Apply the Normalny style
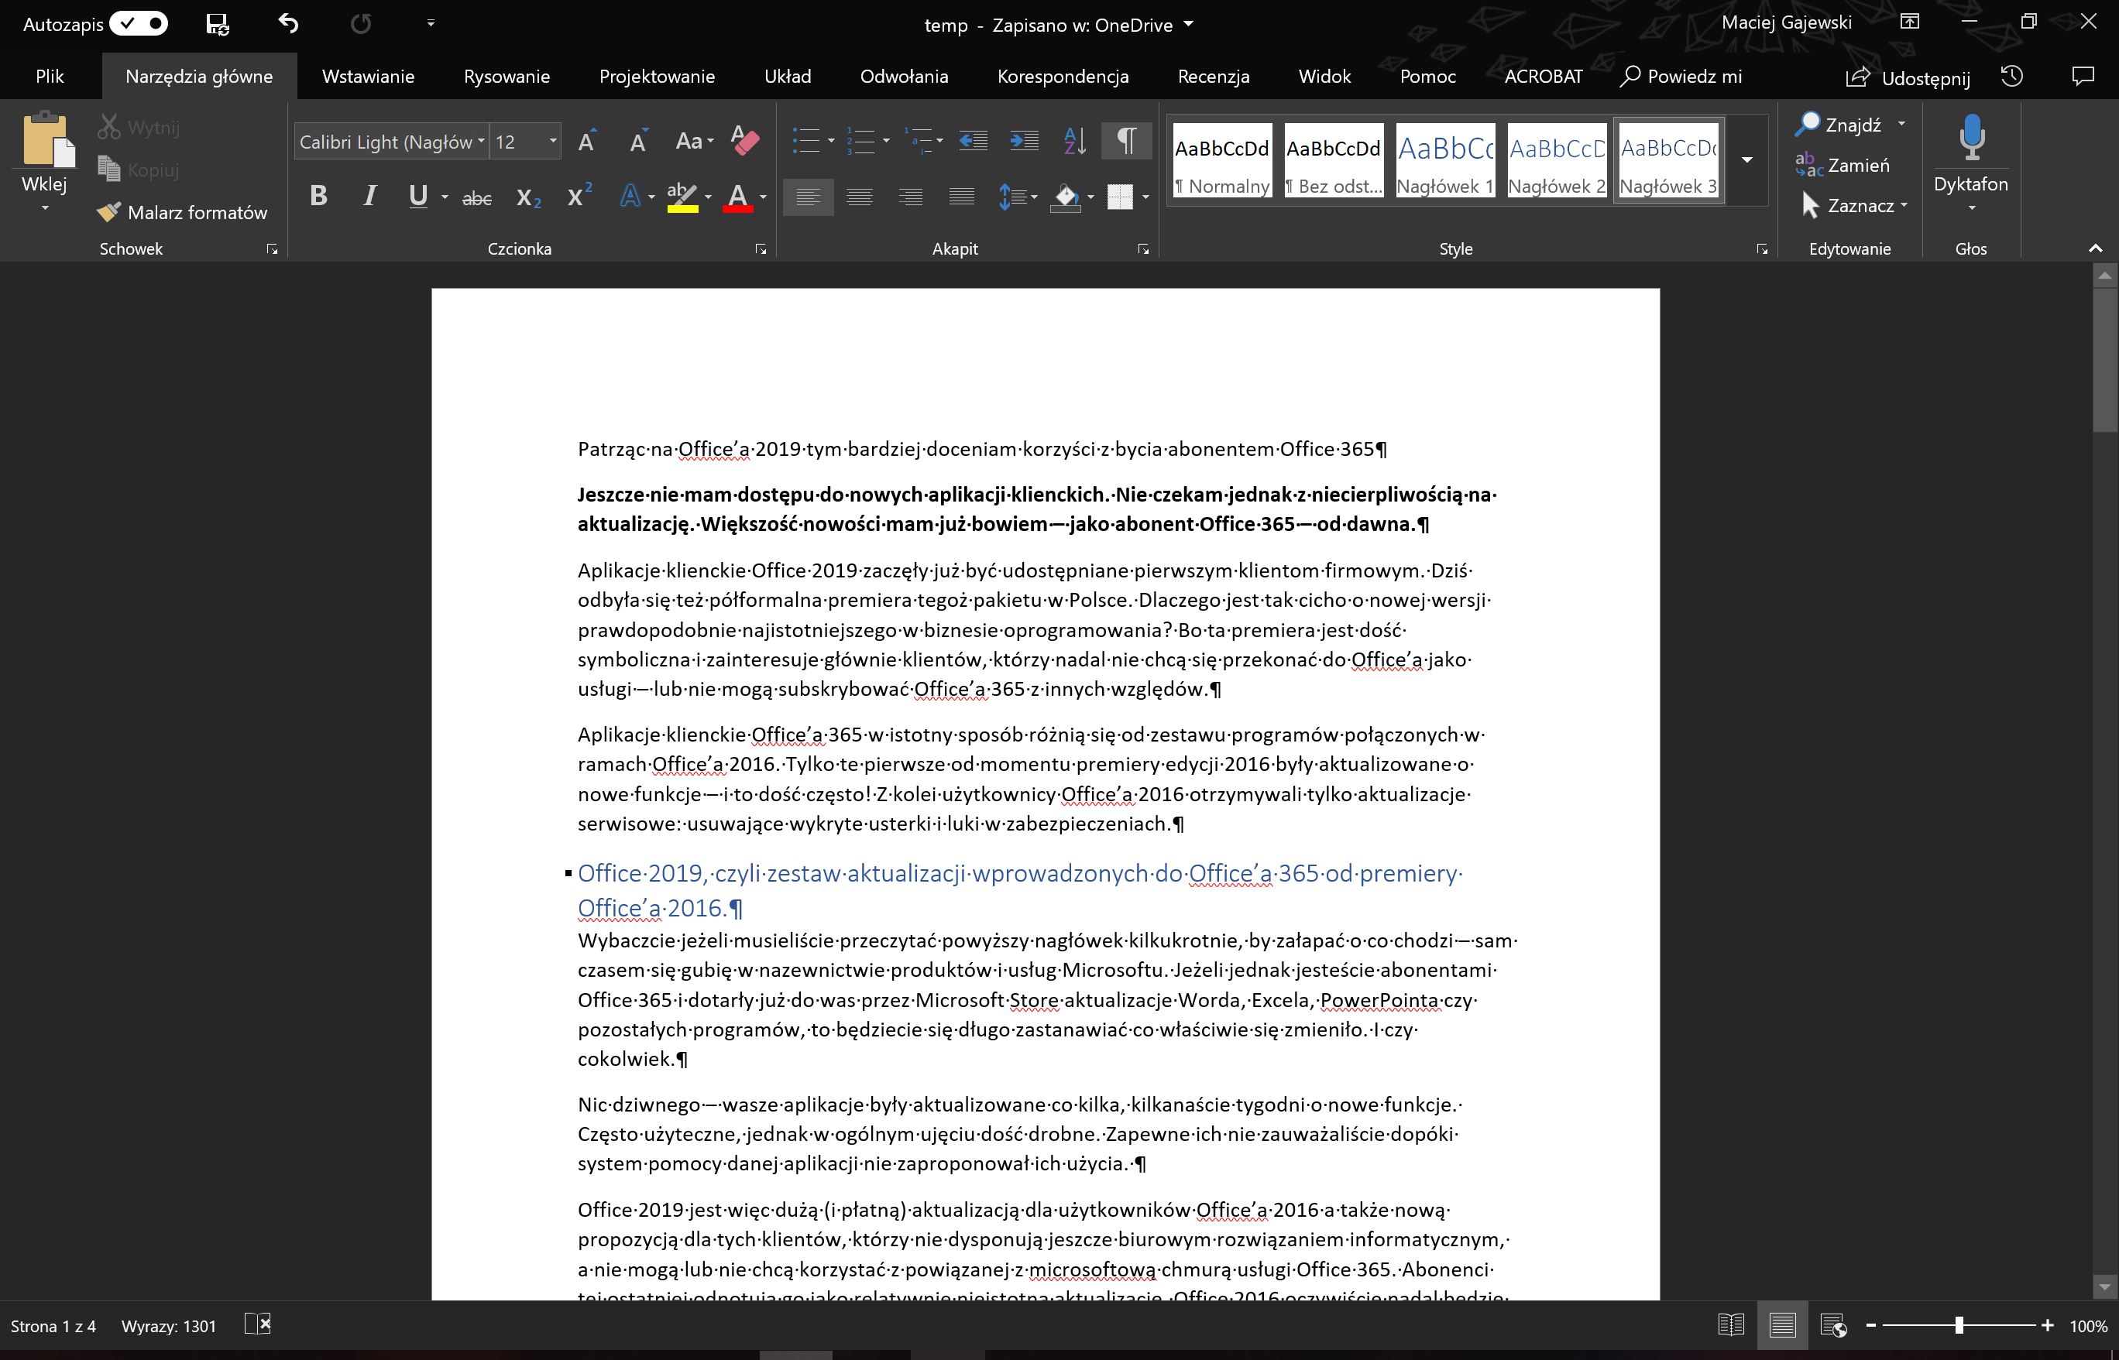The image size is (2119, 1360). tap(1222, 160)
